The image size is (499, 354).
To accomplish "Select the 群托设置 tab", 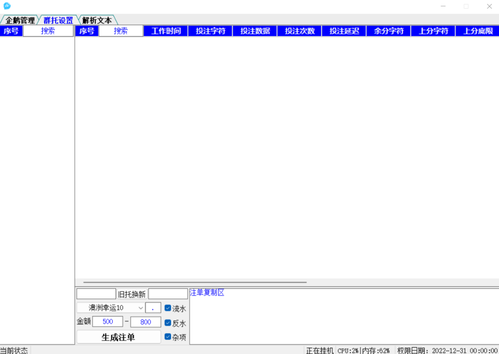I will tap(58, 20).
